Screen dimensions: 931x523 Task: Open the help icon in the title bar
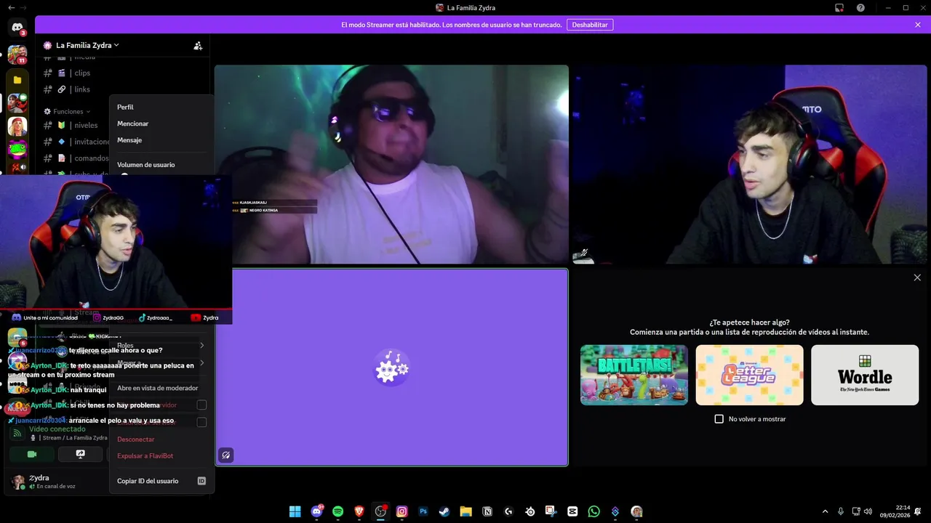pos(860,7)
